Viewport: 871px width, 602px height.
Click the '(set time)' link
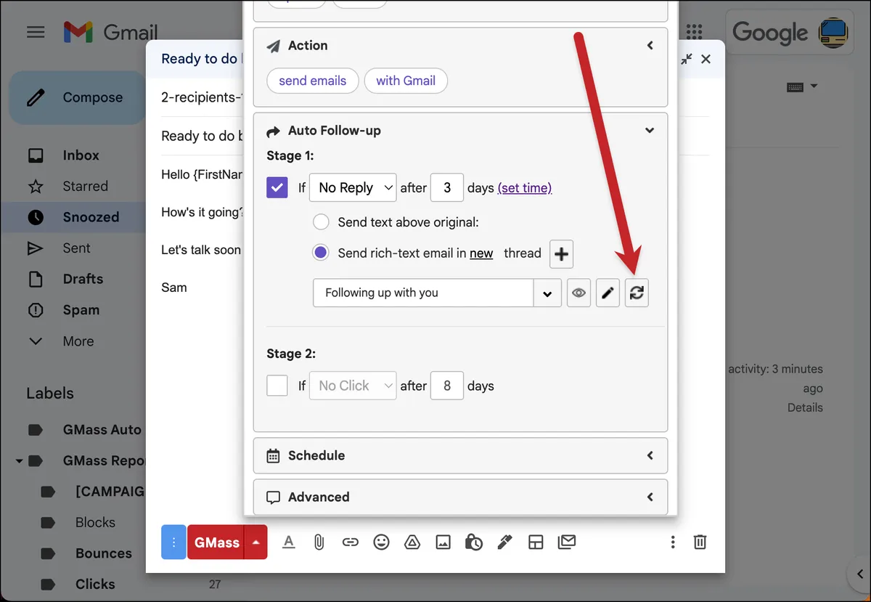524,188
